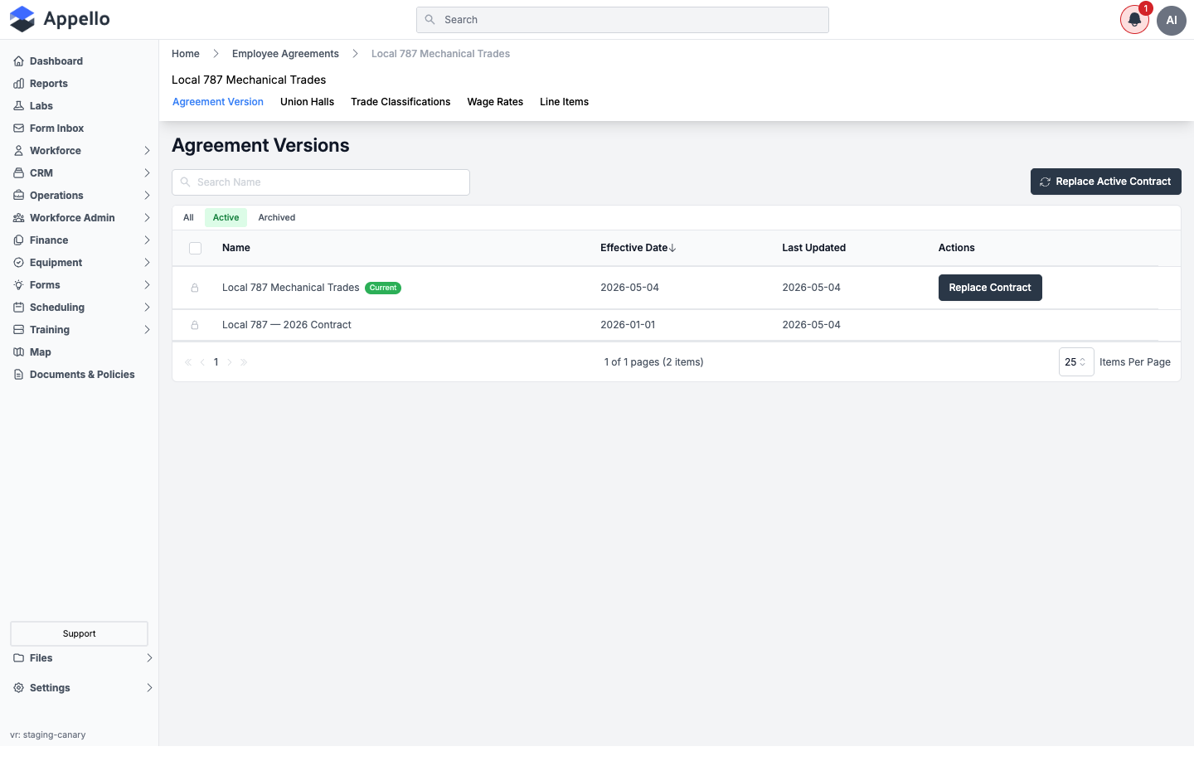This screenshot has height=761, width=1194.
Task: Open the Wage Rates tab
Action: click(x=495, y=102)
